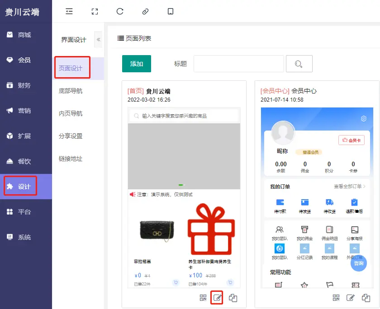Select 页面设计 submenu item
380x309 pixels.
pos(78,69)
